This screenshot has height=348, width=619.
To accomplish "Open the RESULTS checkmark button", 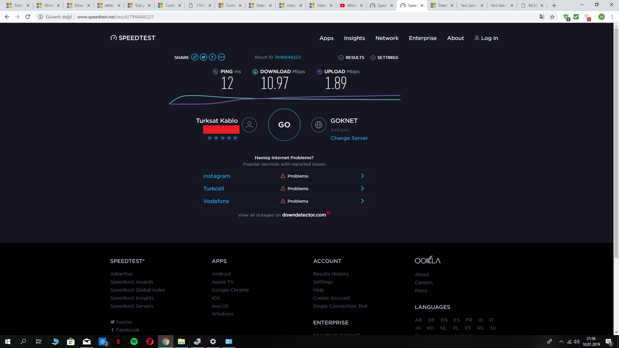I will click(x=351, y=58).
